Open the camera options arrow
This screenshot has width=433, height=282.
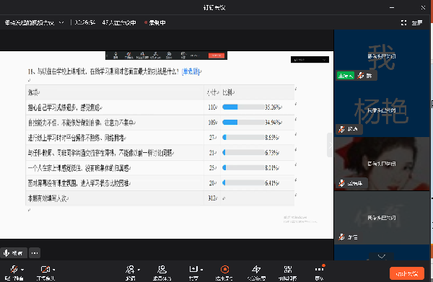coord(53,270)
